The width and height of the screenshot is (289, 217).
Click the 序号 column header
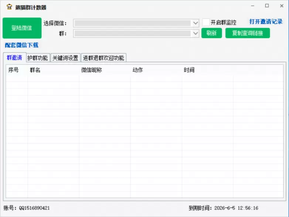(x=14, y=70)
